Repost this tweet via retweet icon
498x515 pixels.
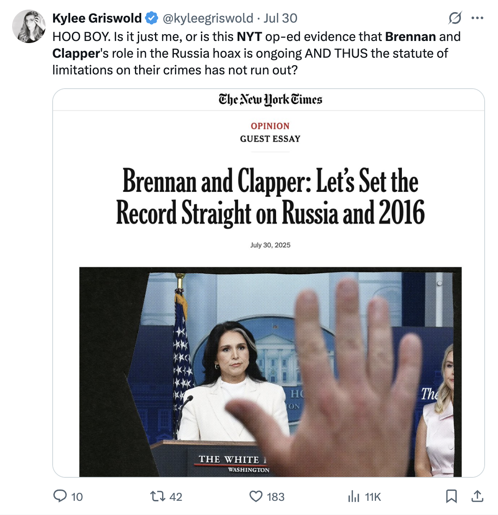point(158,496)
